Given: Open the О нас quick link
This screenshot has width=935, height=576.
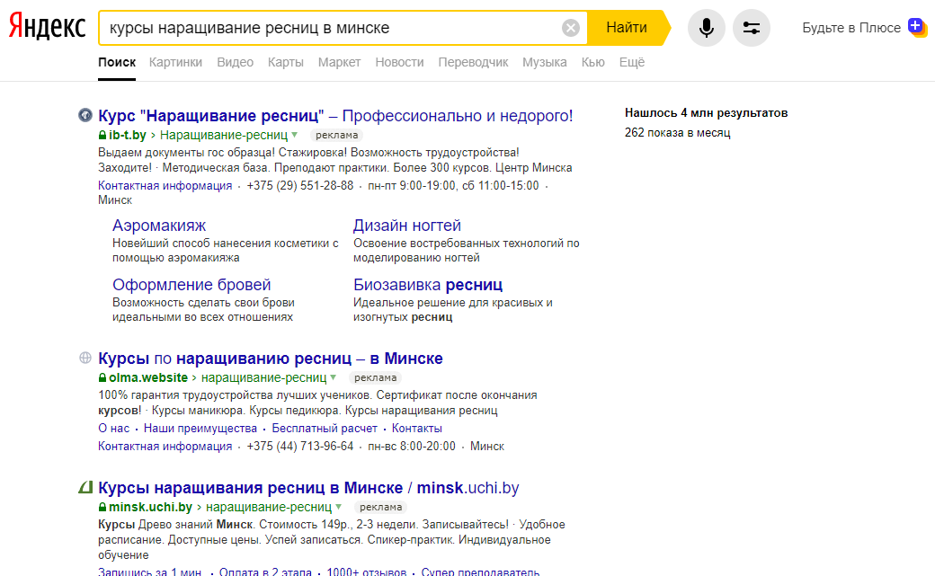Looking at the screenshot, I should tap(114, 428).
